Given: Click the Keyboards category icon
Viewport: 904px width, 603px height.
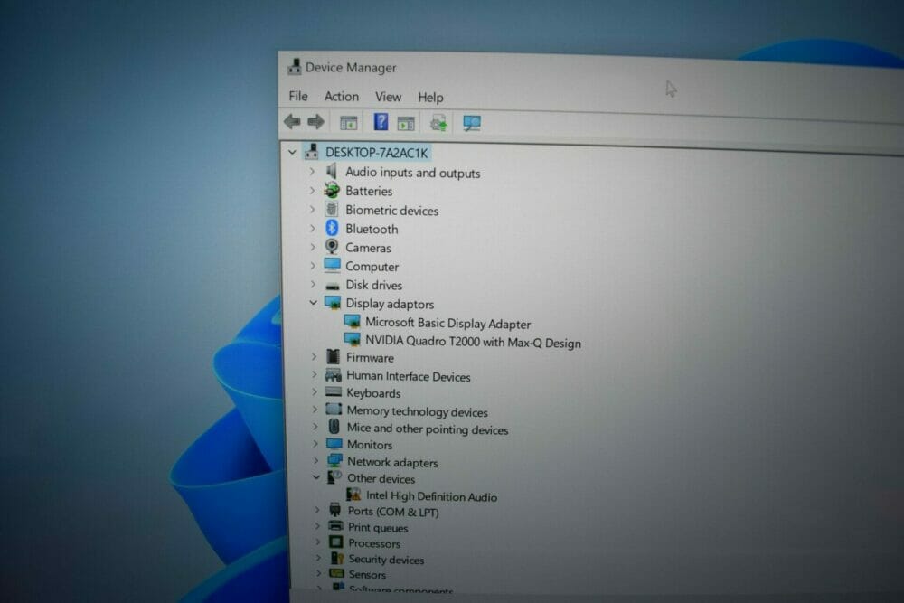Looking at the screenshot, I should 334,392.
